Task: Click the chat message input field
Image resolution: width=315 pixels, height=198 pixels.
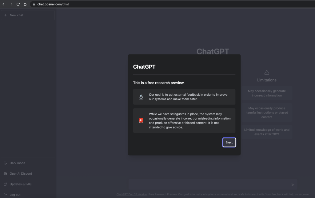Action: pyautogui.click(x=209, y=185)
